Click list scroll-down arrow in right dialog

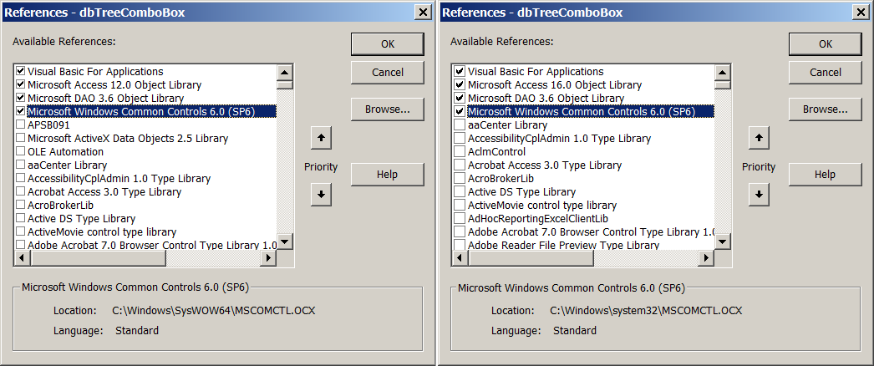pos(723,241)
